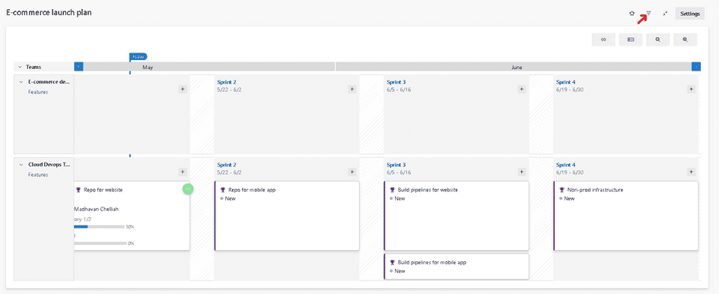This screenshot has width=719, height=294.
Task: Open Features link under Cloud Devops T... team
Action: [38, 175]
